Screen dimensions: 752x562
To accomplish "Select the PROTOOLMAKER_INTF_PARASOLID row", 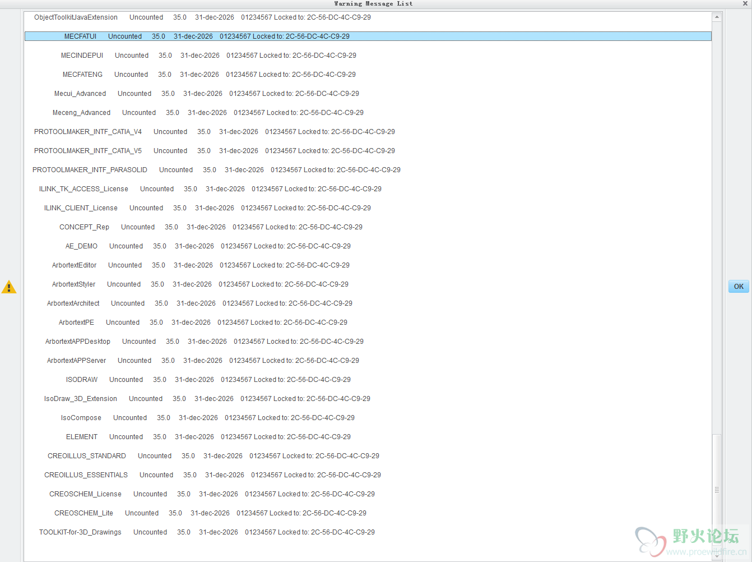I will (368, 170).
